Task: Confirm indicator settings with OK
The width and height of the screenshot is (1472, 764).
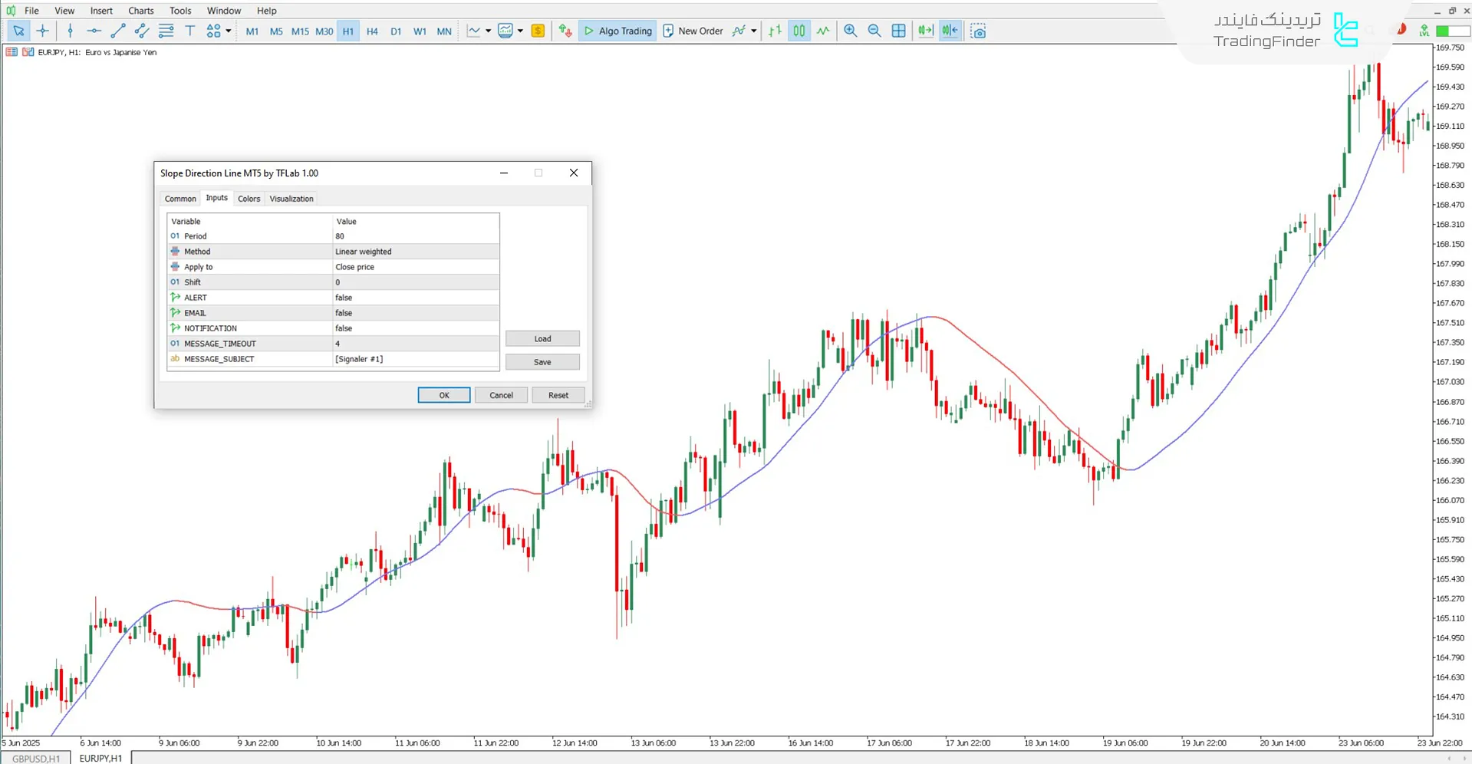Action: click(x=443, y=394)
